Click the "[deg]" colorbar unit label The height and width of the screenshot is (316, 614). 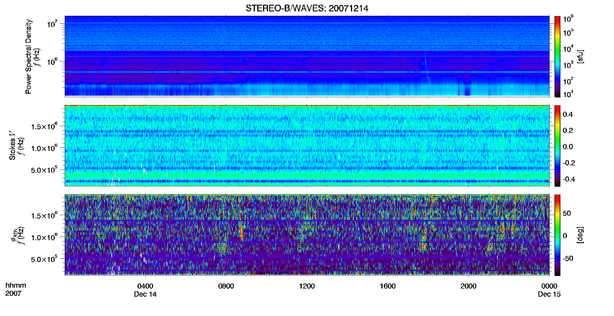pos(580,235)
